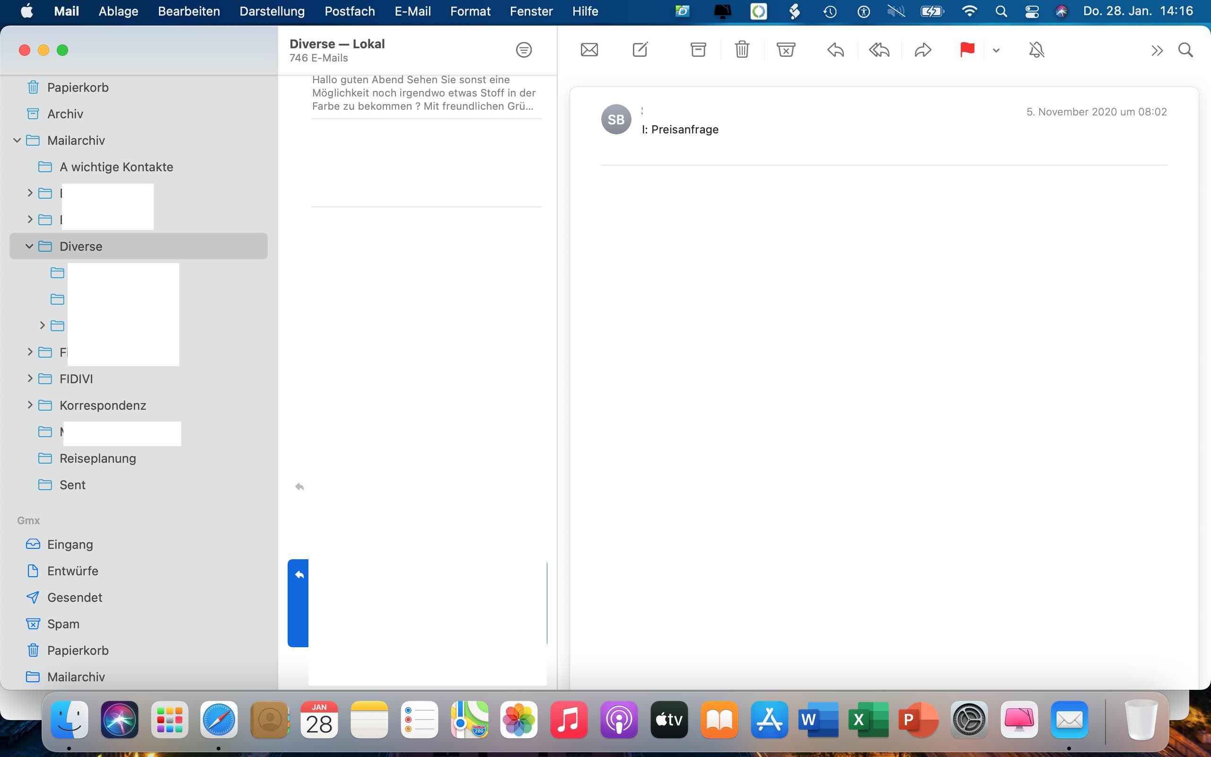1211x757 pixels.
Task: Select the Reiseplanung mailbox
Action: click(97, 458)
